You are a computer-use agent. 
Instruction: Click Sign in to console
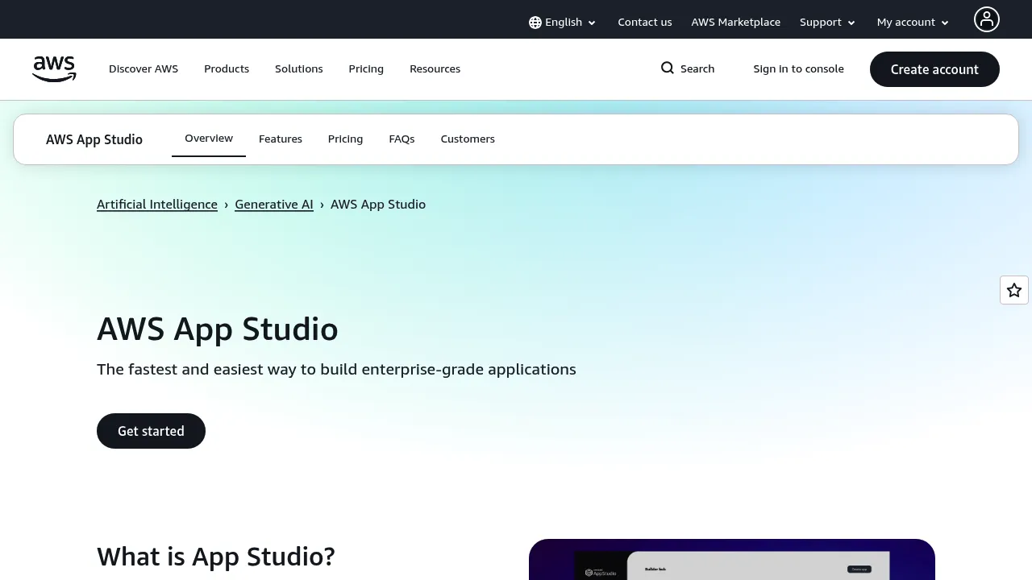(x=799, y=69)
